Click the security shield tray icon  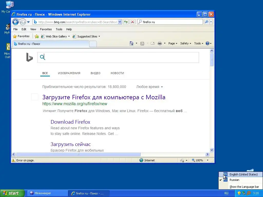click(239, 193)
